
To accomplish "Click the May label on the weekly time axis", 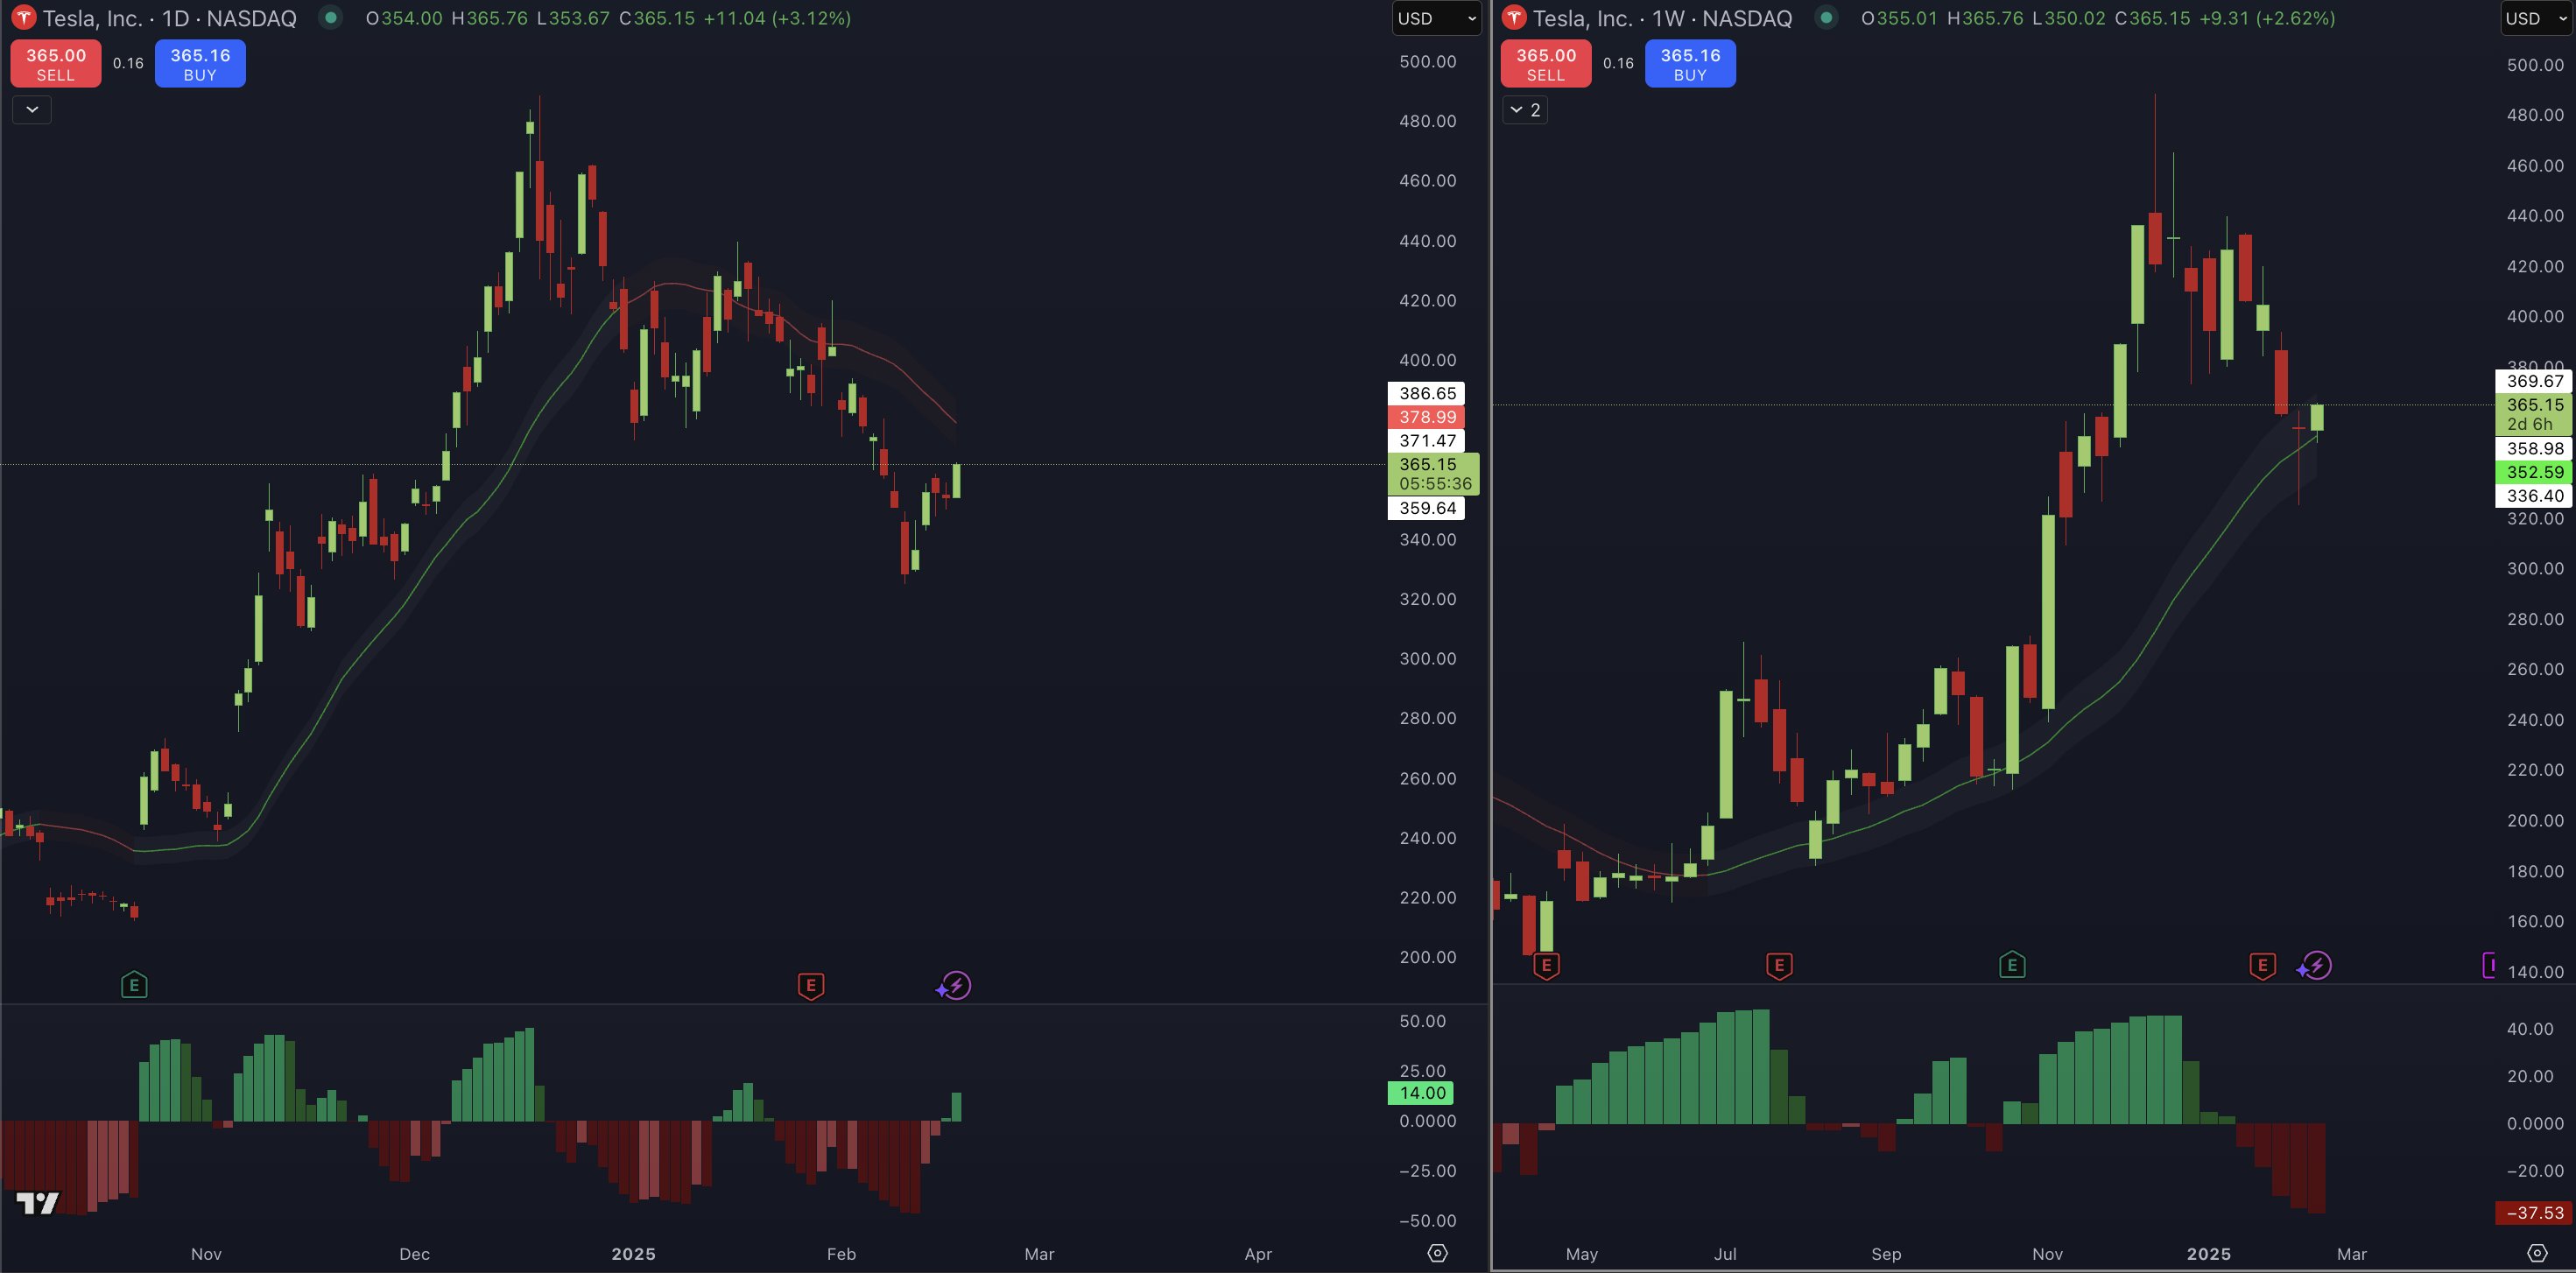I will tap(1582, 1254).
